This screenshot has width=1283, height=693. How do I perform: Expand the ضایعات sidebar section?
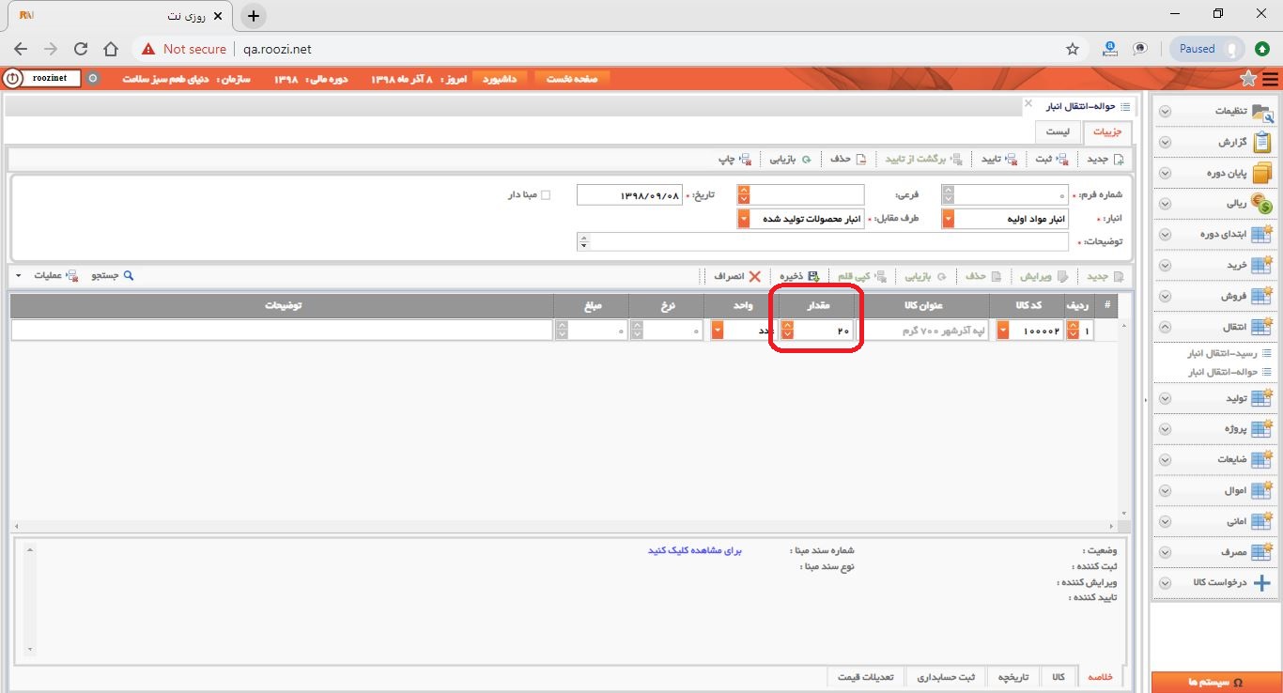[1166, 460]
